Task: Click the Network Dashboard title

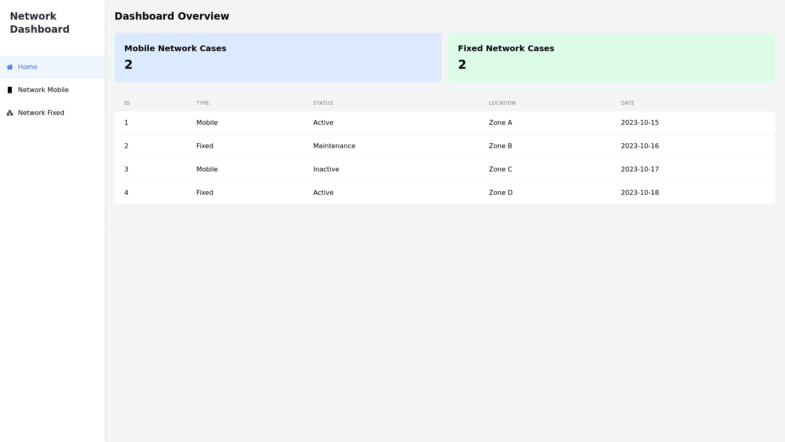Action: pos(40,23)
